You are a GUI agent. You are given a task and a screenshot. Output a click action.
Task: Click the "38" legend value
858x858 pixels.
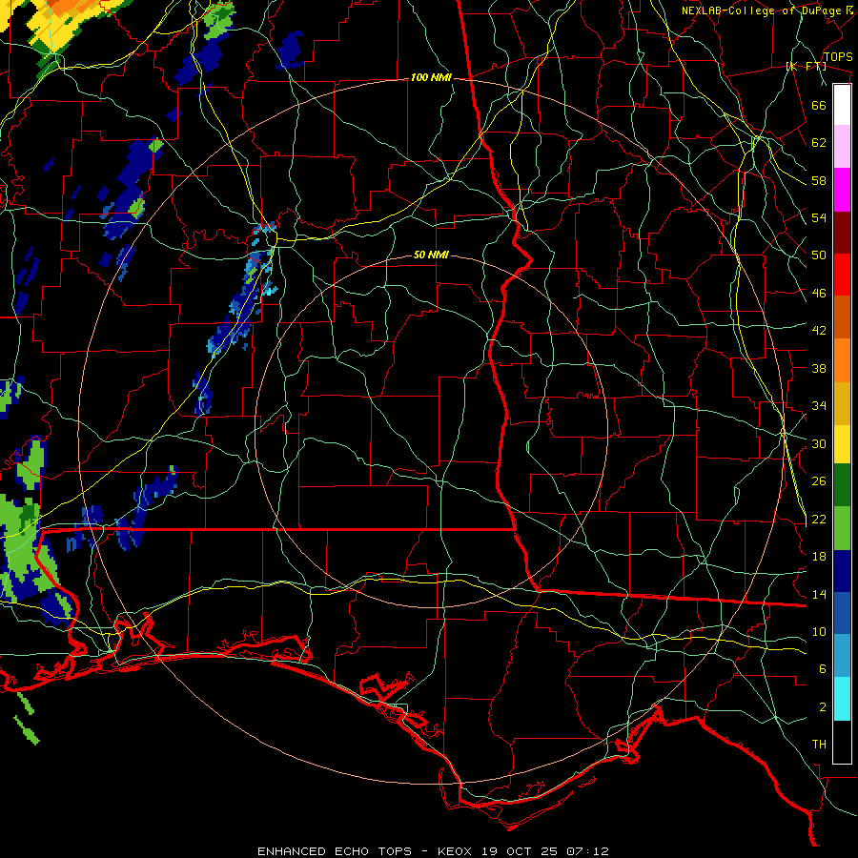pos(819,368)
